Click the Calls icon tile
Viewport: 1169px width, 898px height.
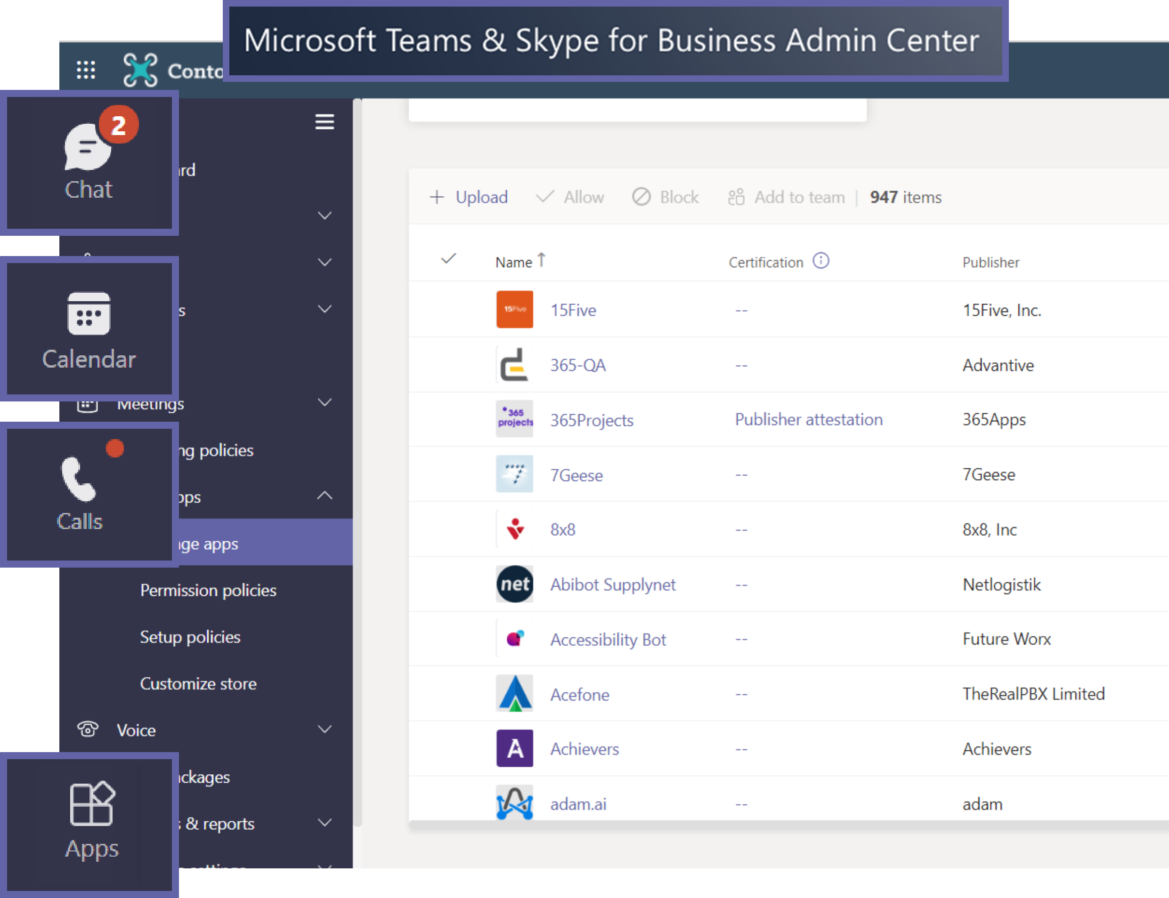(x=89, y=495)
